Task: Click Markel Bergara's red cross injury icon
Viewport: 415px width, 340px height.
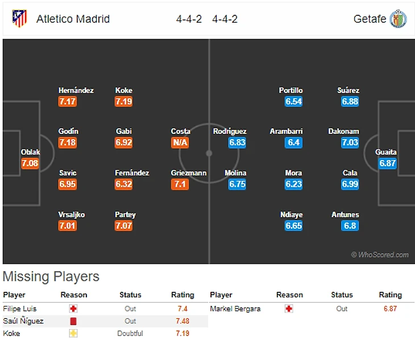Action: 289,309
